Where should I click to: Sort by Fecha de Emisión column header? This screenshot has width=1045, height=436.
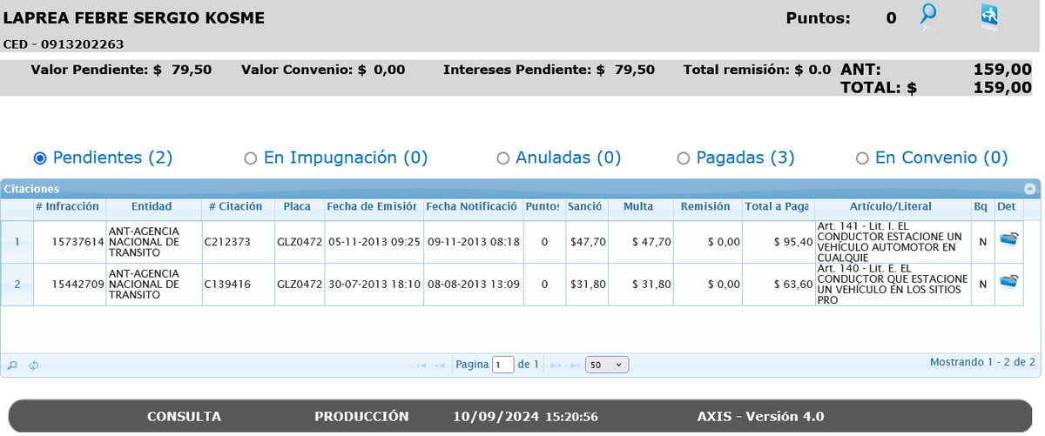pyautogui.click(x=374, y=207)
